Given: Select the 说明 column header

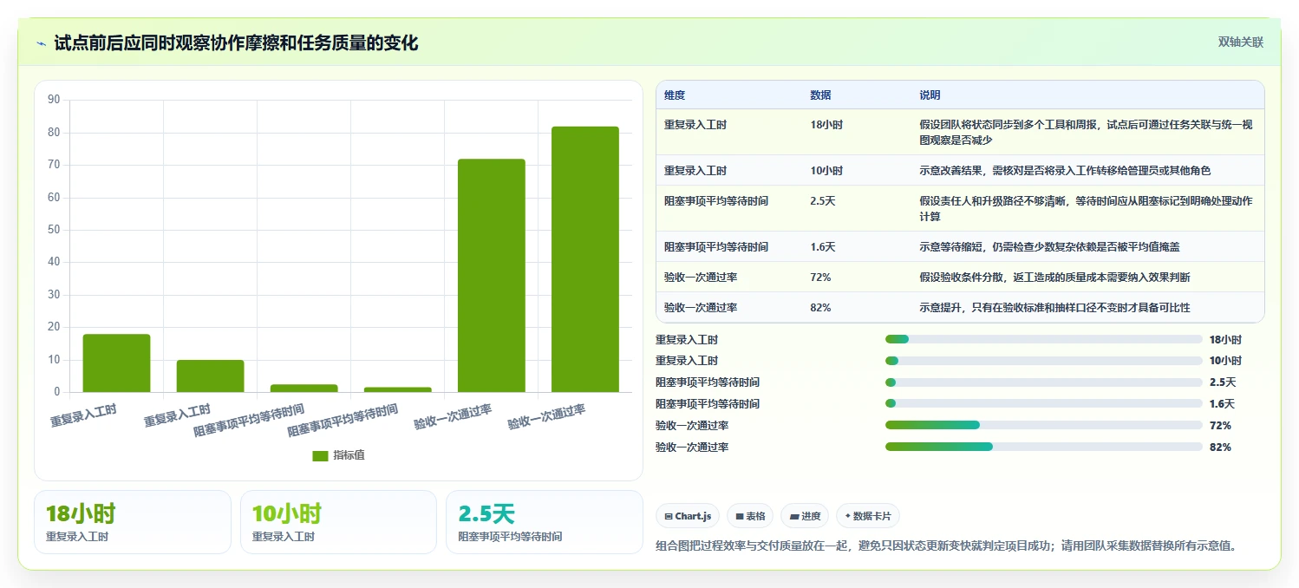Looking at the screenshot, I should click(930, 95).
